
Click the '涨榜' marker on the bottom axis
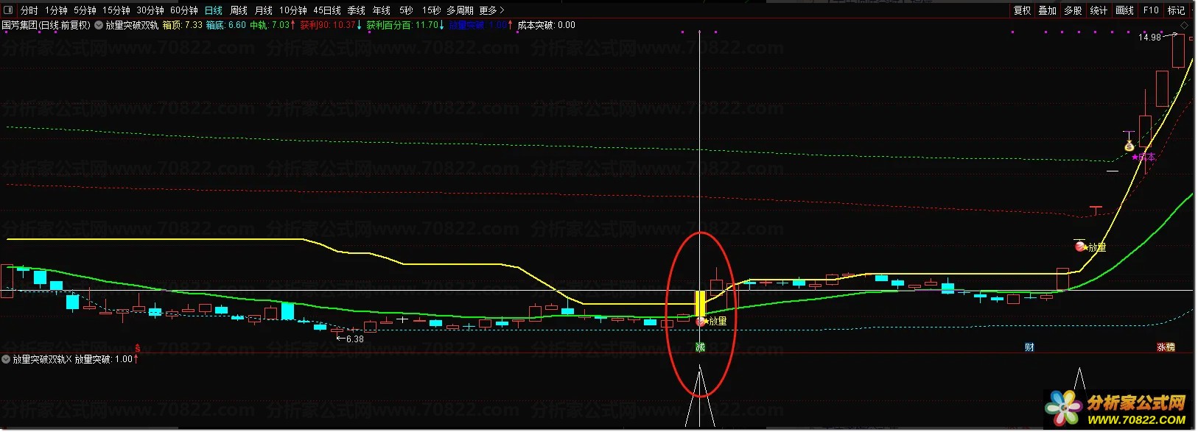tap(1166, 347)
